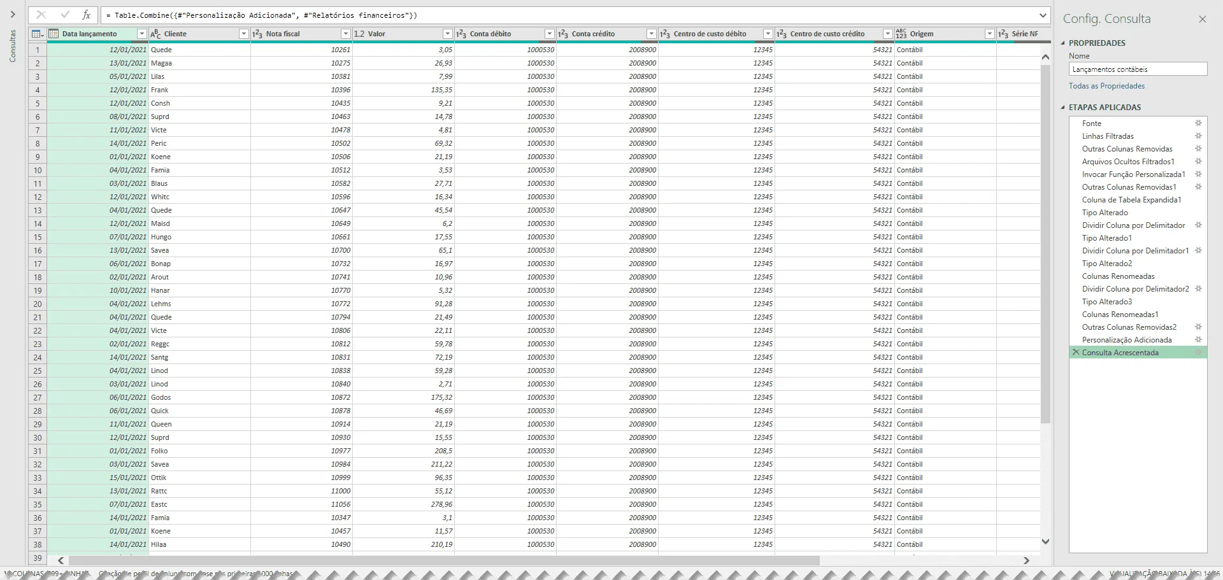Open gear of Outras Colunas Removidas1 step

[1198, 187]
